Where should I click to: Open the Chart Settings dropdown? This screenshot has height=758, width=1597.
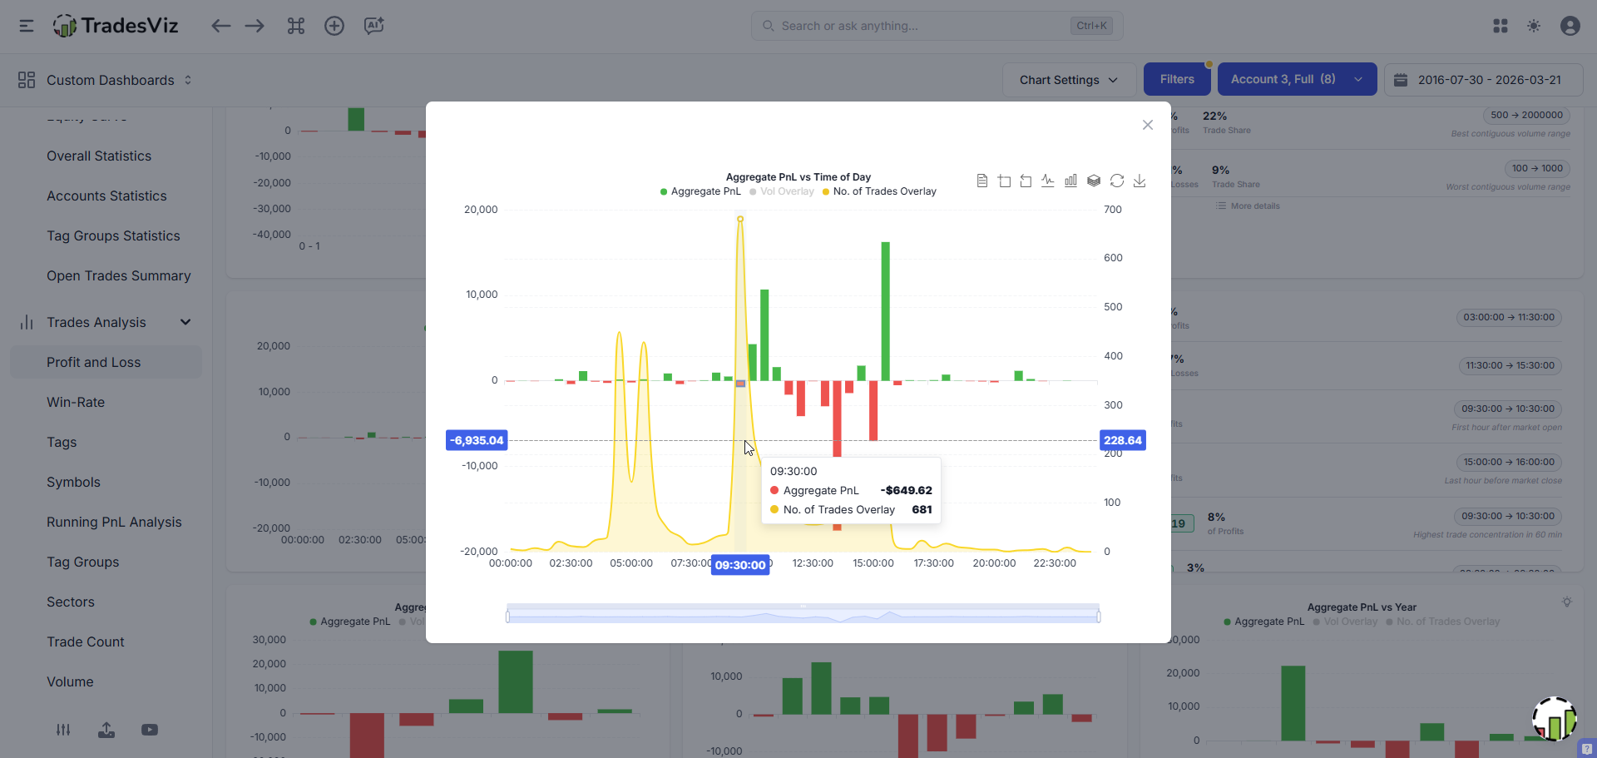click(1068, 80)
